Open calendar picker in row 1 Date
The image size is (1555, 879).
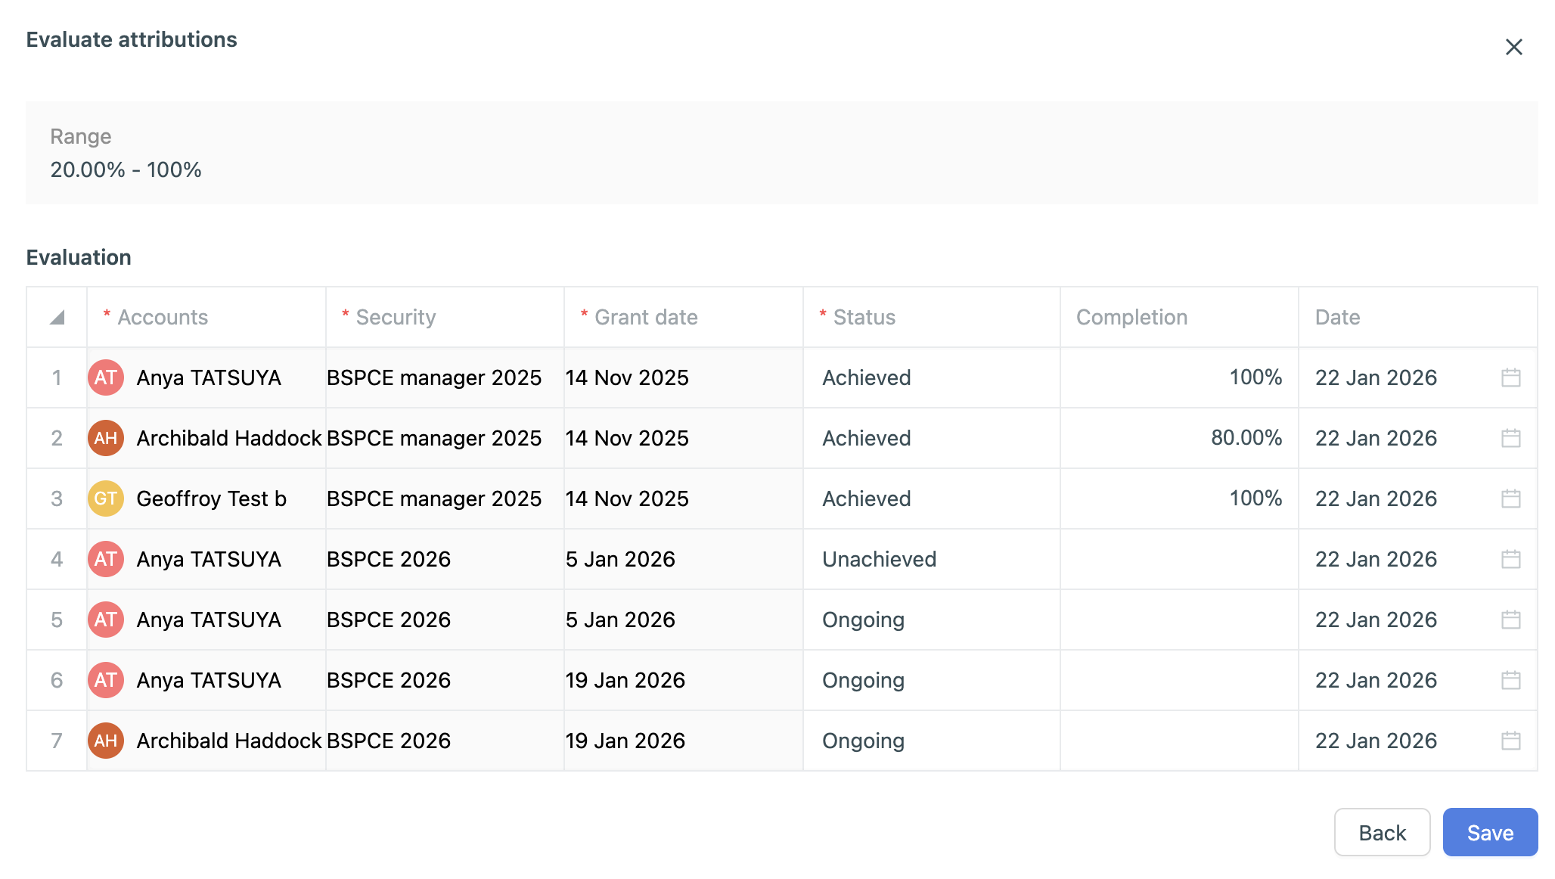(x=1510, y=377)
